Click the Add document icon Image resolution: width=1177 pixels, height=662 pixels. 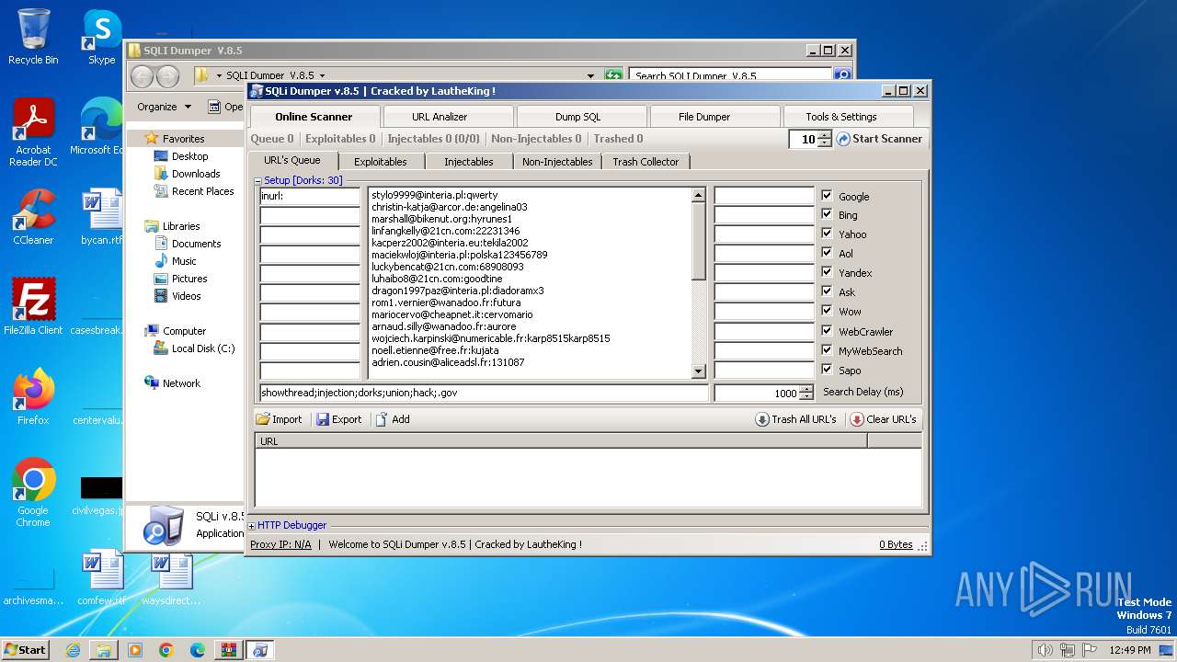point(382,419)
